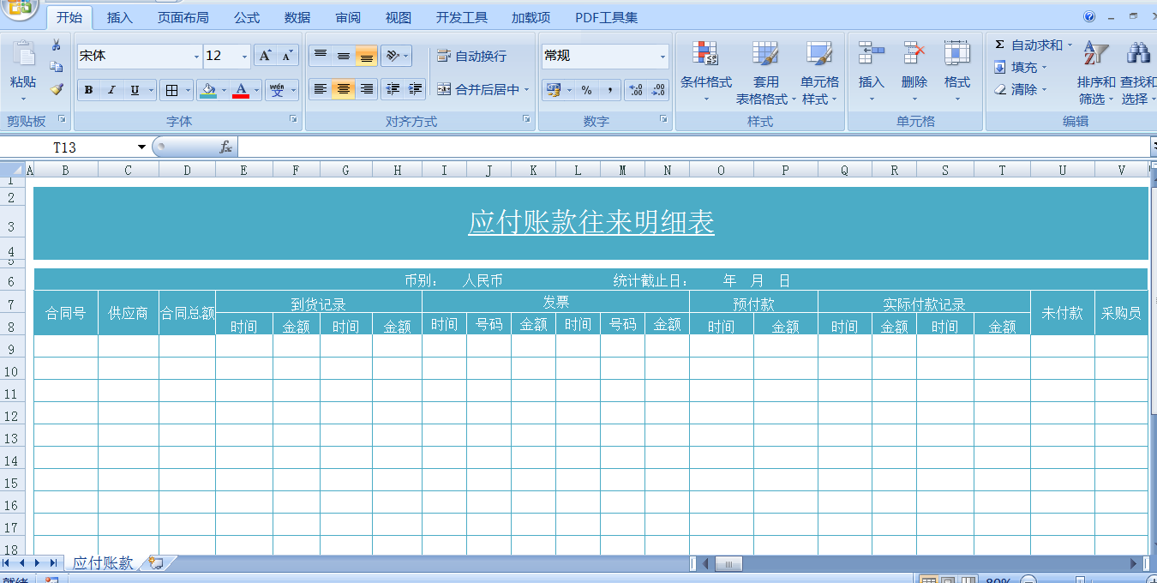Expand the number format dropdown (常规)

[x=662, y=57]
